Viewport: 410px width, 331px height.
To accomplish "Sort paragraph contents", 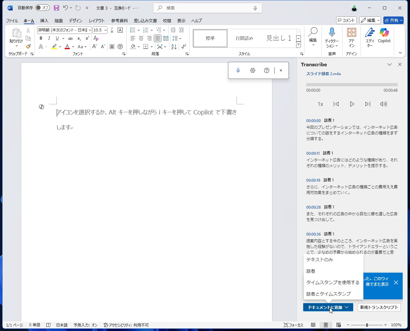I will pos(174,47).
